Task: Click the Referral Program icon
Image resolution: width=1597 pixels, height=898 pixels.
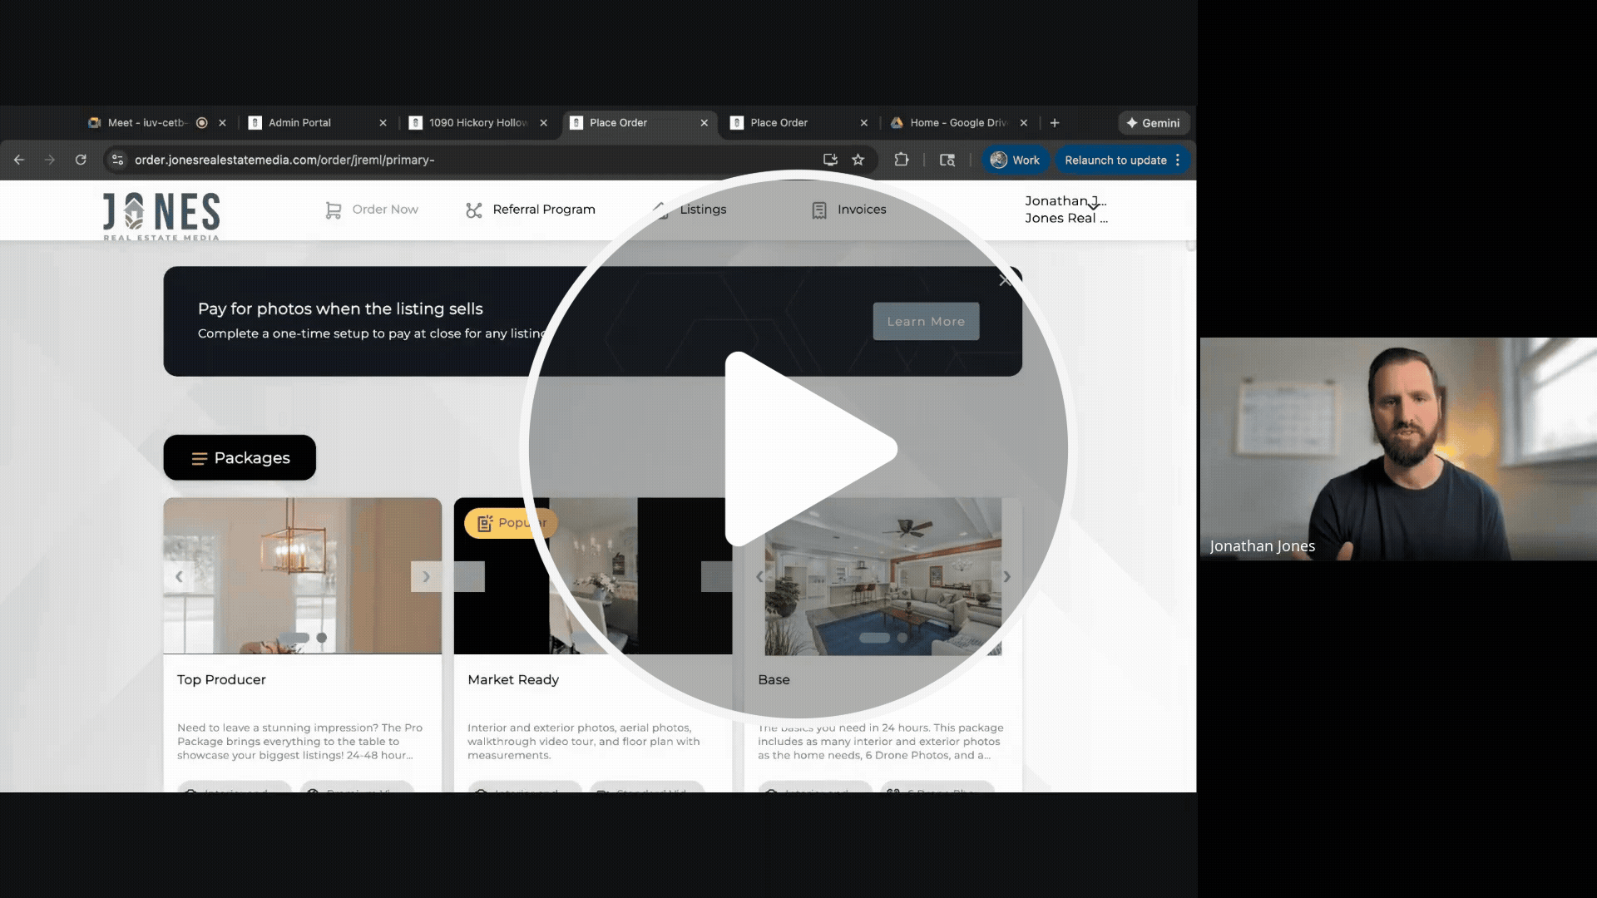Action: [x=474, y=210]
